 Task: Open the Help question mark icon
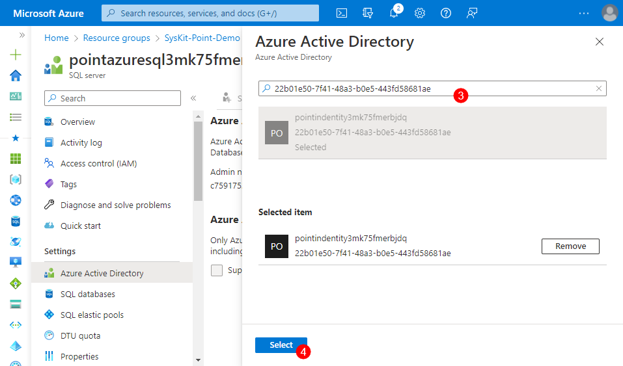pos(446,13)
